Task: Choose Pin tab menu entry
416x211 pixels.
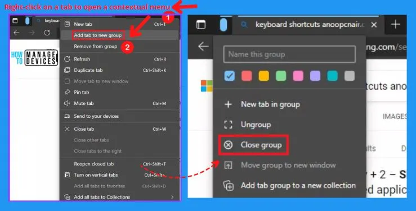Action: pos(81,92)
